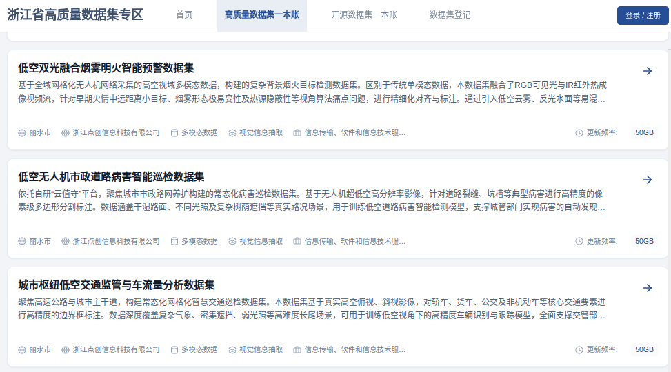Open the 开源数据集一本账 tab
This screenshot has width=671, height=372.
[364, 15]
